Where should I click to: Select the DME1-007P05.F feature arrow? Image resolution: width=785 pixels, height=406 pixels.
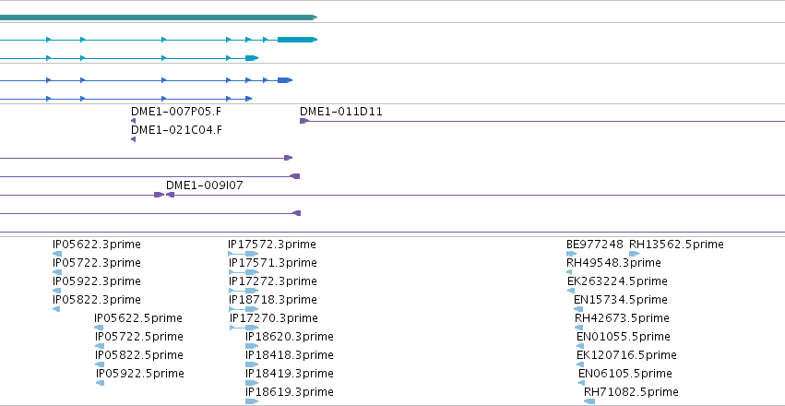coord(133,121)
